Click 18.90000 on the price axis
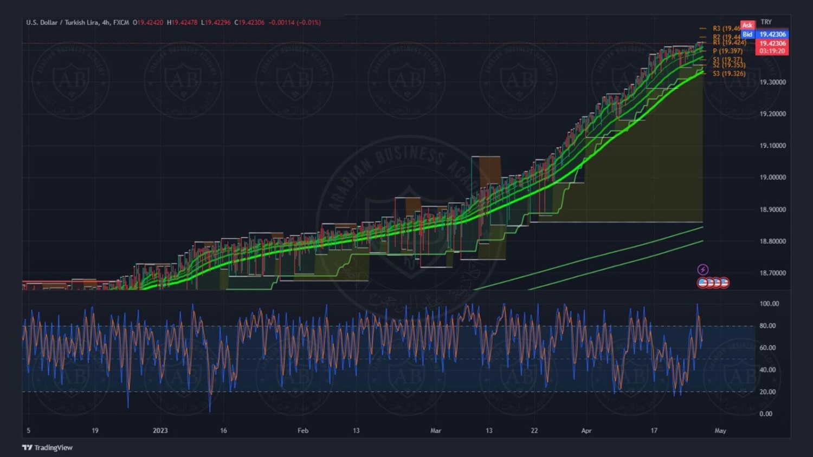This screenshot has height=457, width=813. [x=772, y=210]
